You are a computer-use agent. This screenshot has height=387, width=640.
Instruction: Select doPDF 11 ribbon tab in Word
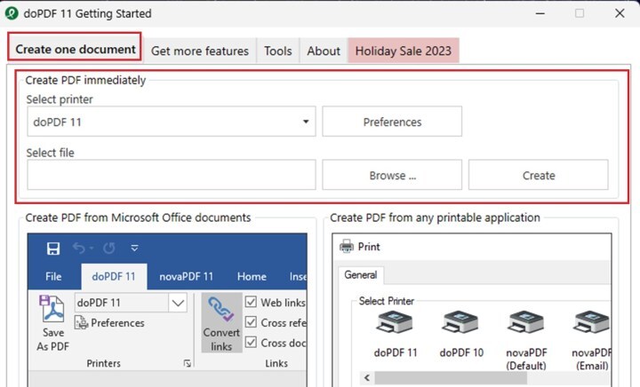[114, 277]
